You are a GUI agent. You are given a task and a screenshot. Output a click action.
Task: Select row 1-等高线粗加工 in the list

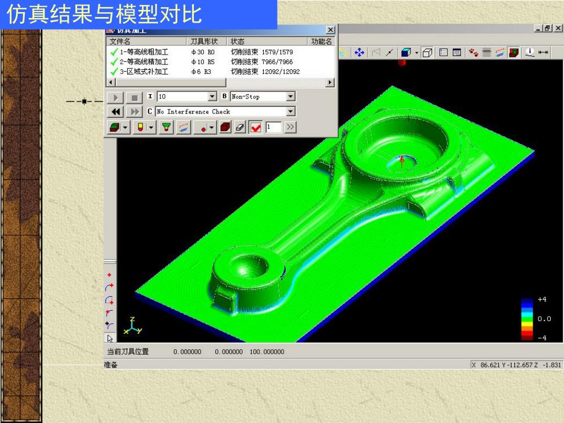[x=143, y=52]
